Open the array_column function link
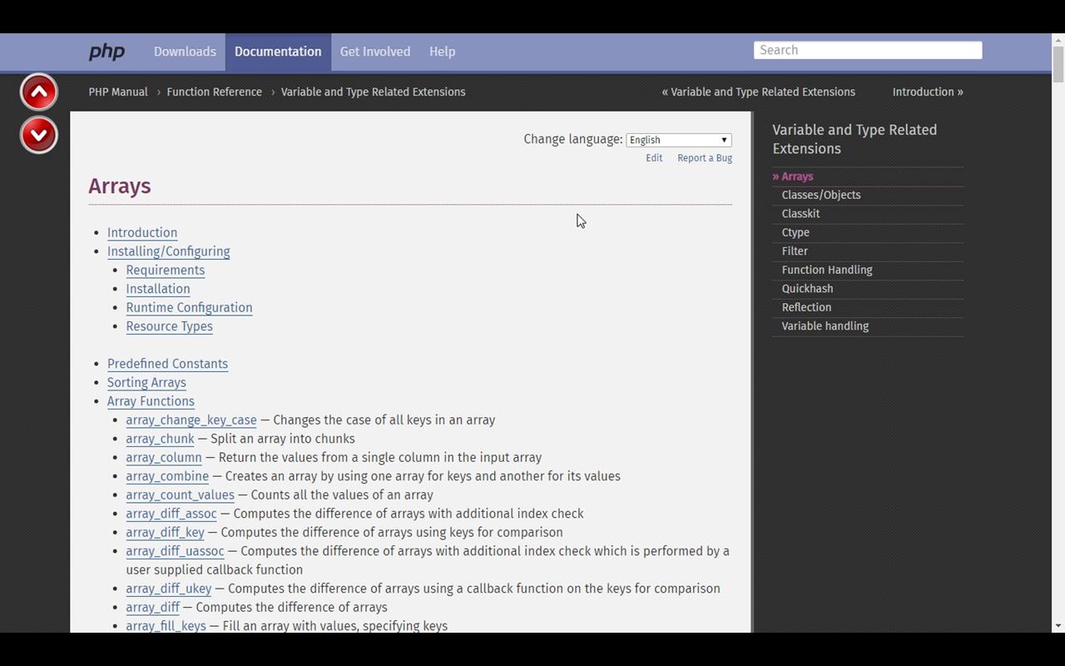Screen dimensions: 1065x666 pos(164,457)
